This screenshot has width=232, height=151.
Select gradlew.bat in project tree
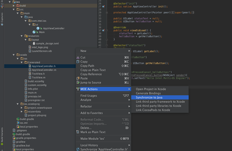click(23, 145)
